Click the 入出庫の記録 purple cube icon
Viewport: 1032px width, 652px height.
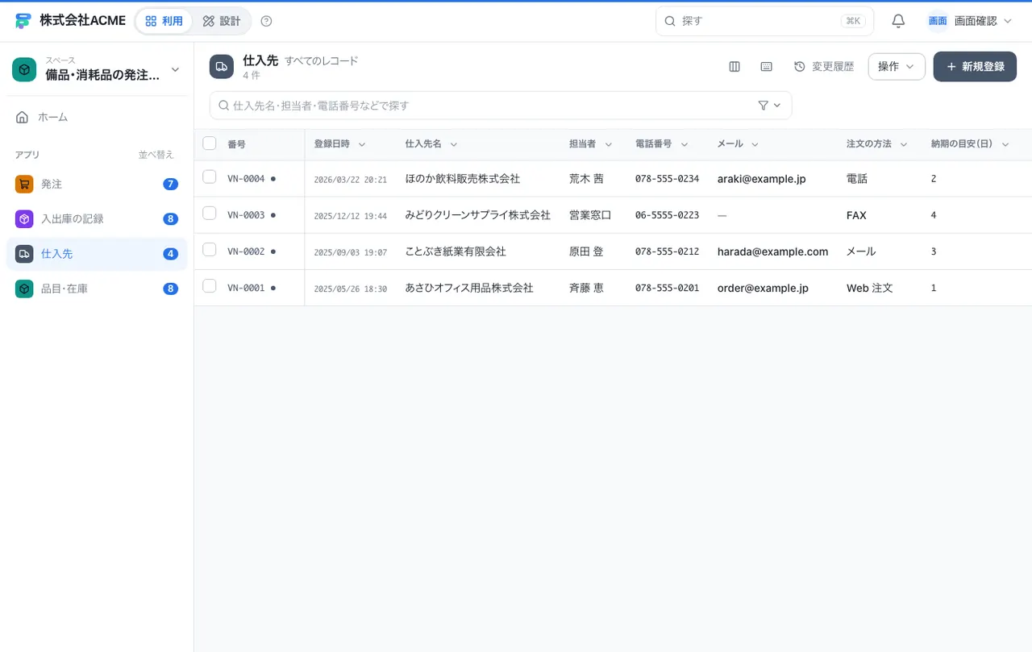[24, 218]
